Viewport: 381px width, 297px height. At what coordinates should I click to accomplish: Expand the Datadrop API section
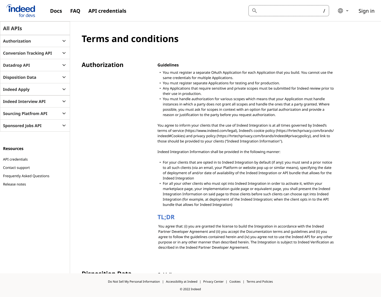pyautogui.click(x=35, y=65)
